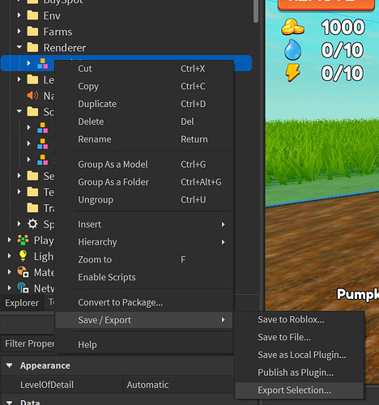Expand the Players service node
Viewport: 379px width, 405px height.
[9, 240]
